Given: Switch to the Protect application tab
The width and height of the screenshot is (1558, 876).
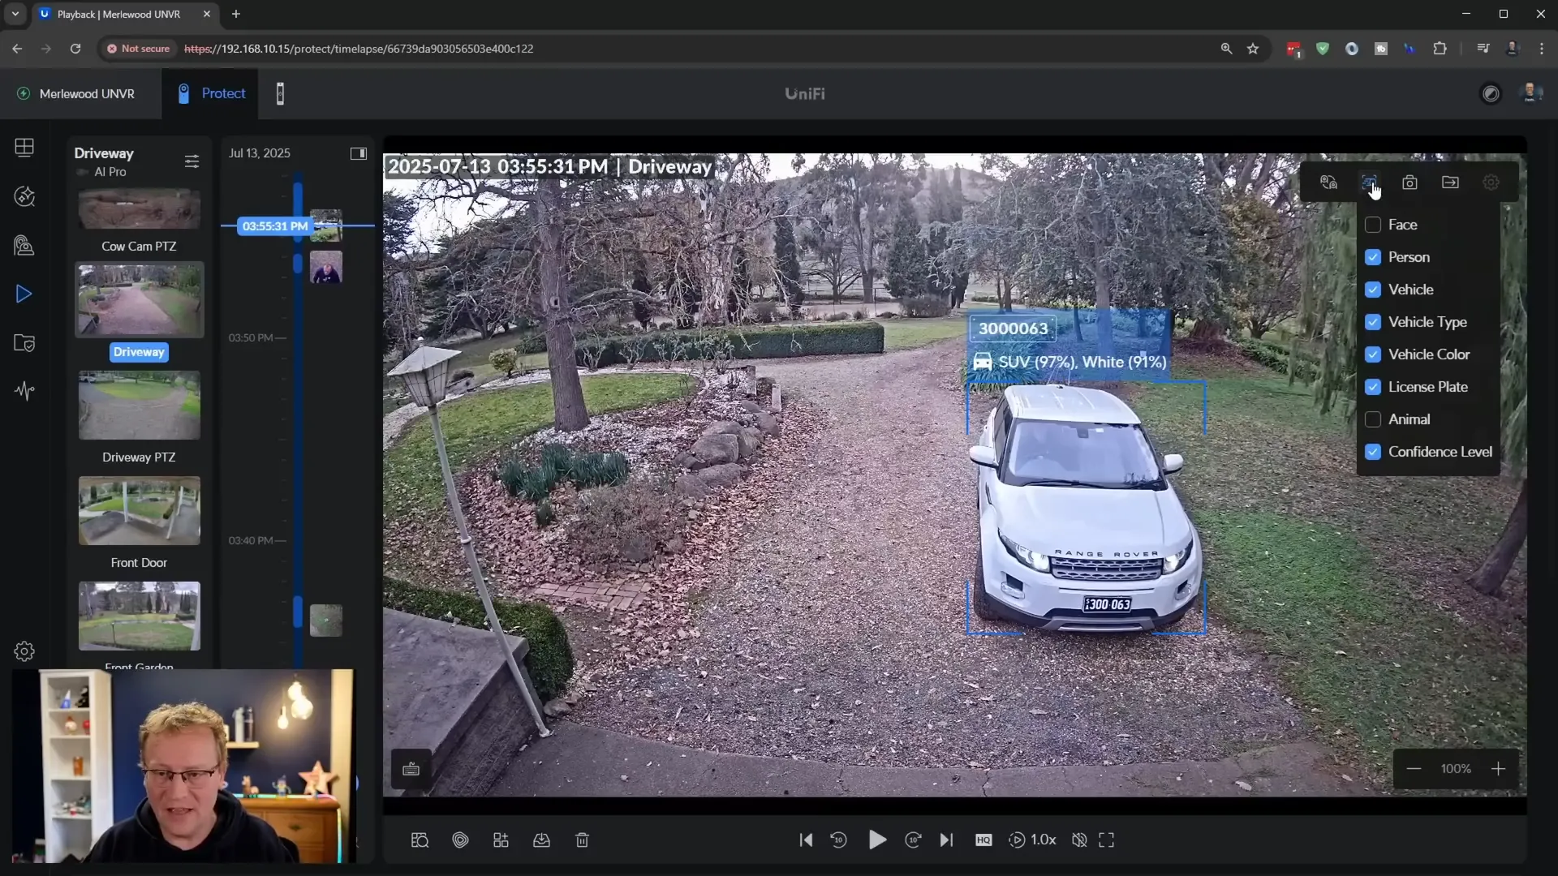Looking at the screenshot, I should (x=210, y=93).
